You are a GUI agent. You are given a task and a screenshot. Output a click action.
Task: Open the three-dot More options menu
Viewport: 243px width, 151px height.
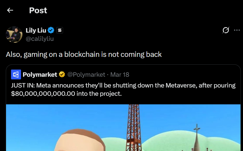(237, 30)
